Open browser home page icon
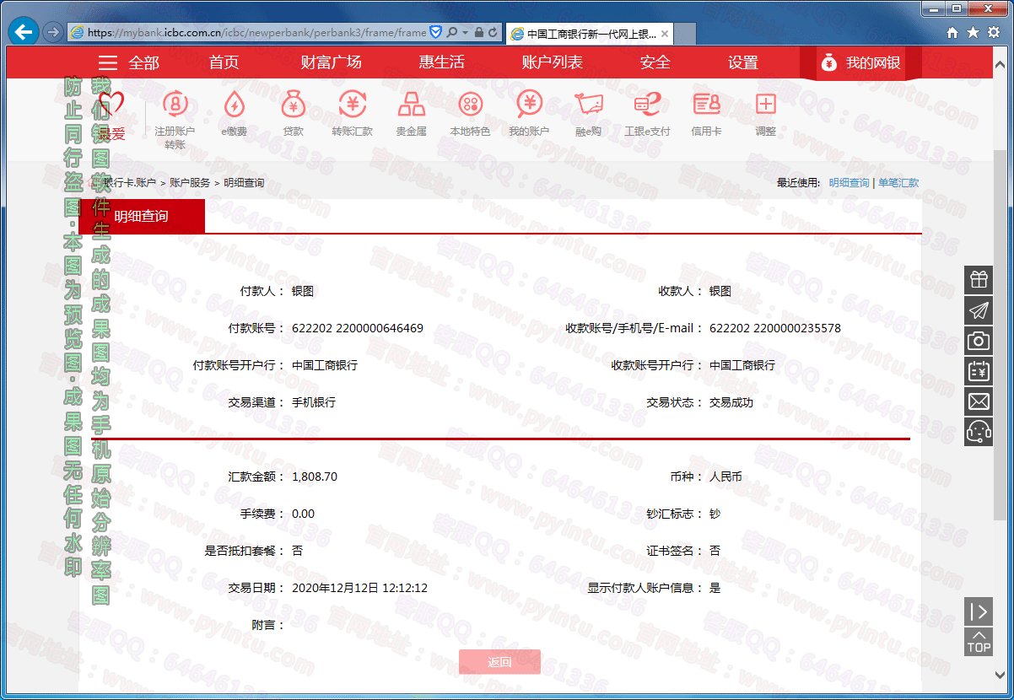The width and height of the screenshot is (1014, 700). click(952, 33)
